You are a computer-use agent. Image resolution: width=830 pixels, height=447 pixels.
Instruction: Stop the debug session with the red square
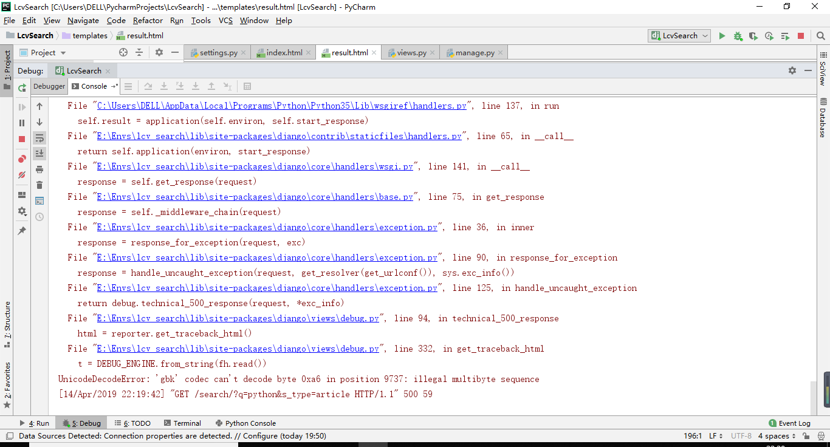point(22,138)
